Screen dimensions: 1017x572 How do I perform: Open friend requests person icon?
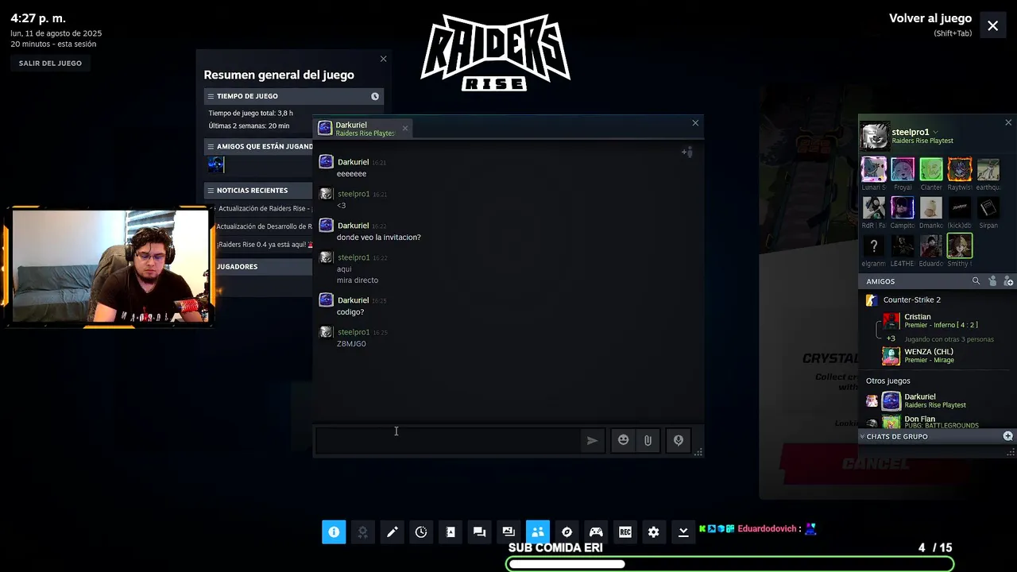992,281
